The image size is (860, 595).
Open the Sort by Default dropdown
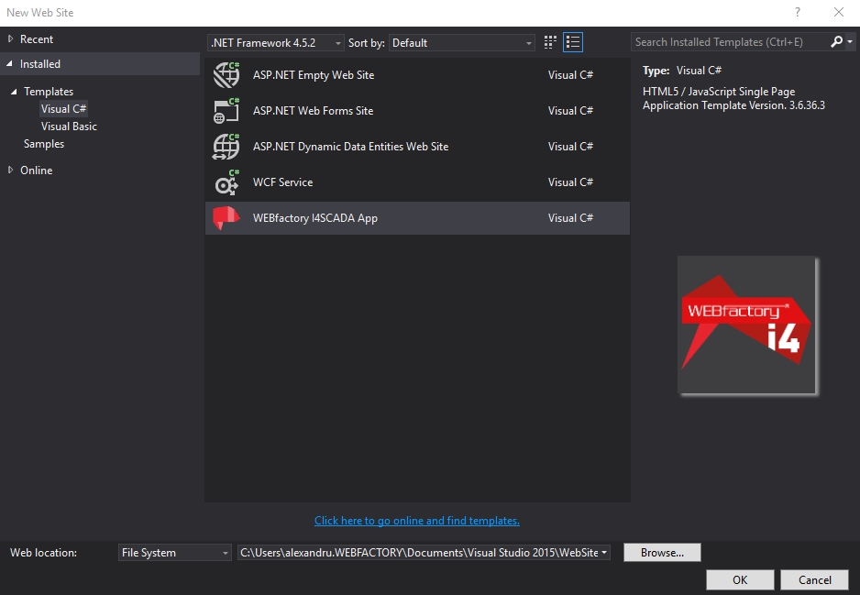coord(462,43)
